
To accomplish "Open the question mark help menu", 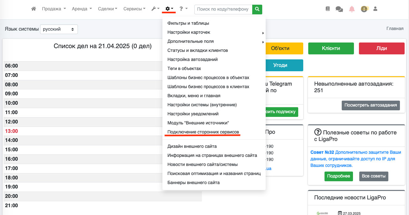I will tap(183, 9).
